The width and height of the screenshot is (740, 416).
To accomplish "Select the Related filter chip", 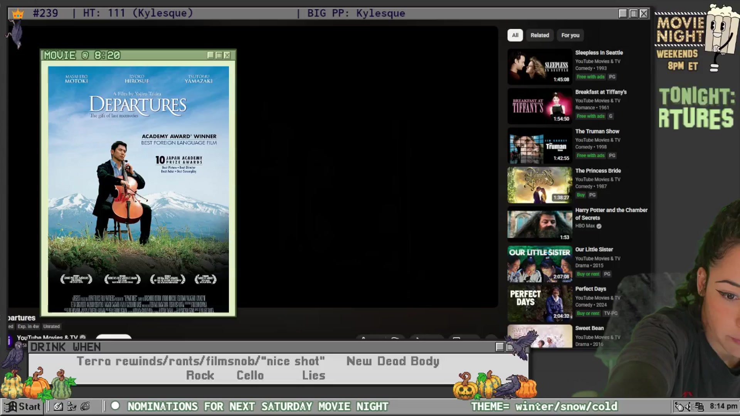I will tap(540, 35).
